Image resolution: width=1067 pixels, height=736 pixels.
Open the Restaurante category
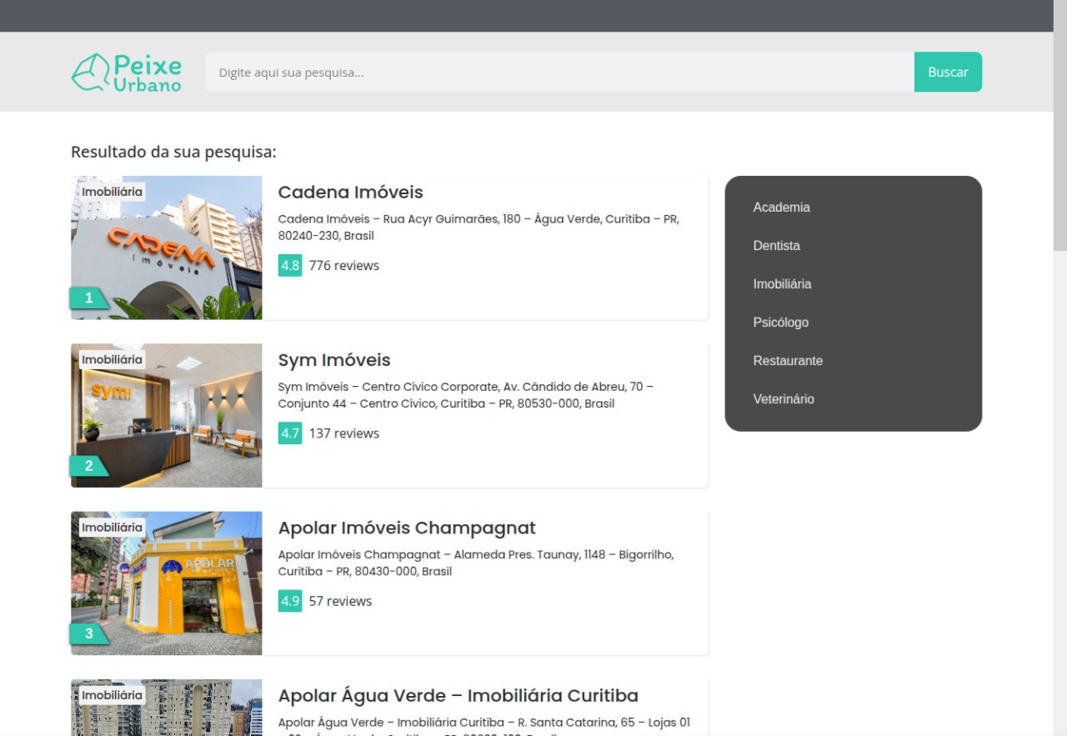point(788,361)
